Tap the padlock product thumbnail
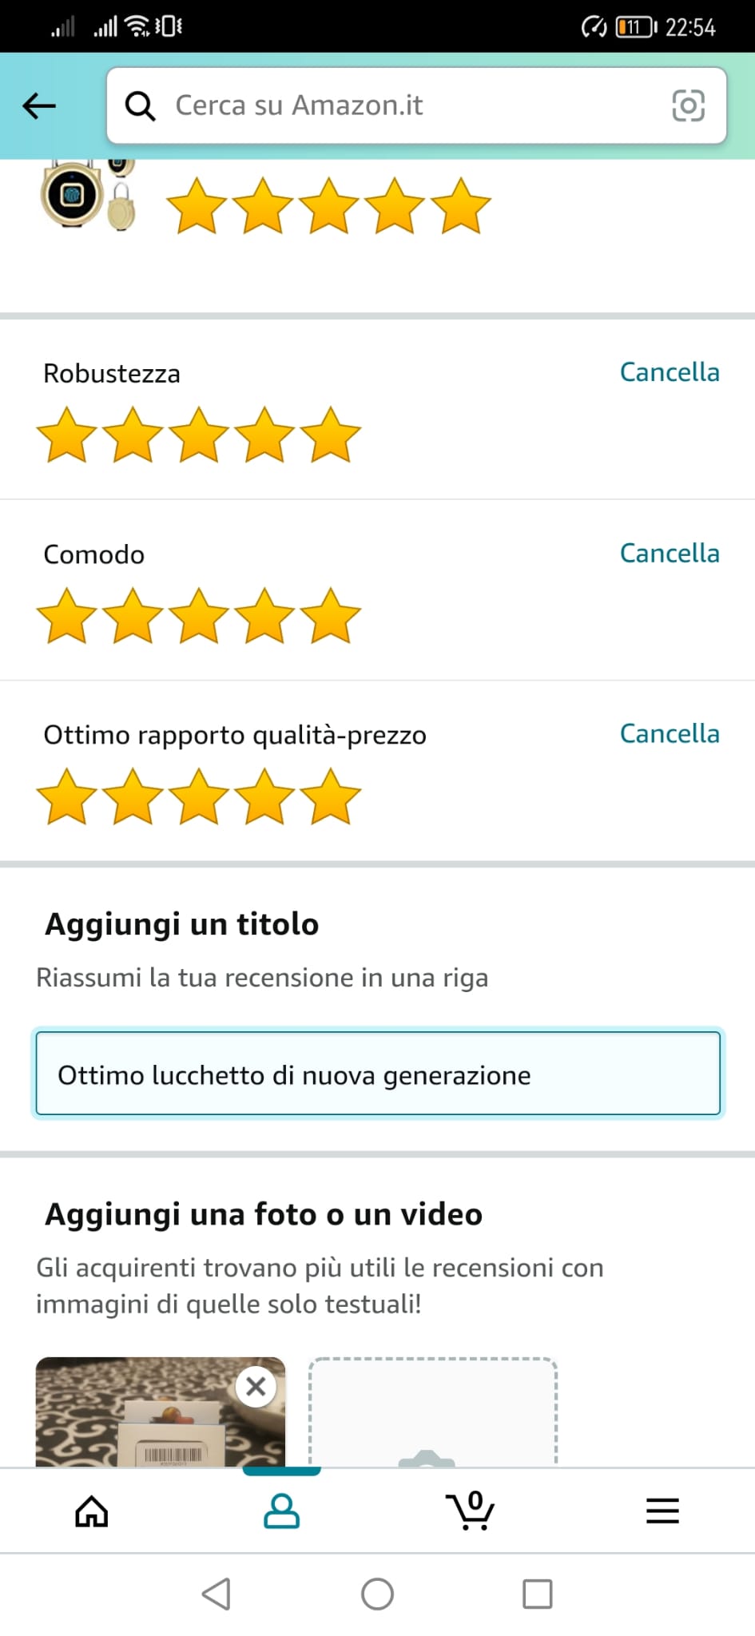The image size is (755, 1636). pos(86,194)
